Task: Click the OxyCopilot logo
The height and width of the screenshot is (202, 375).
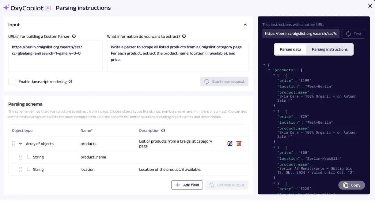Action: point(27,8)
